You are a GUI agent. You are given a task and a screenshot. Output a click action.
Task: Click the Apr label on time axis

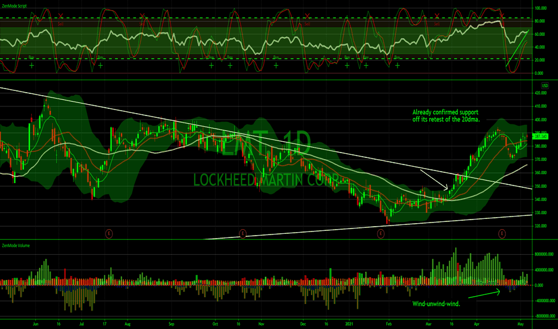(476, 324)
